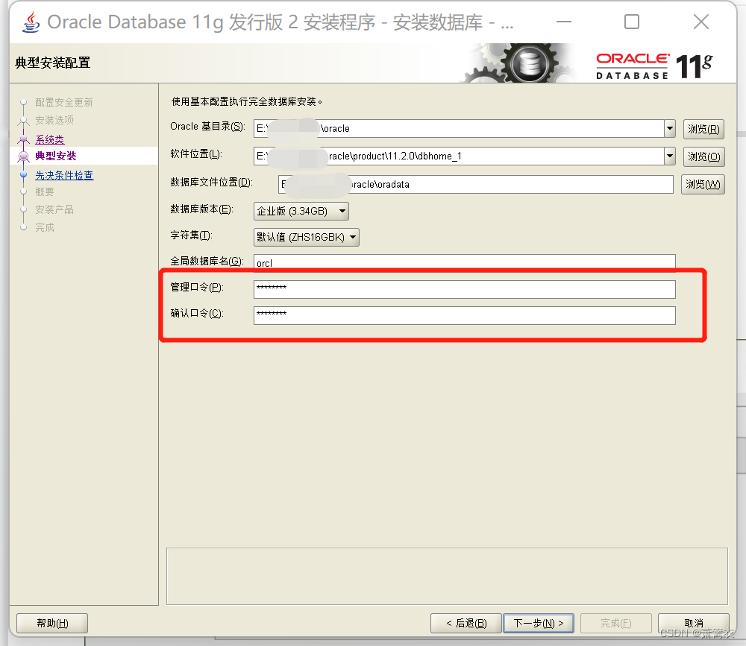Click the 典型安装配置 page heading
Image resolution: width=746 pixels, height=646 pixels.
[53, 63]
